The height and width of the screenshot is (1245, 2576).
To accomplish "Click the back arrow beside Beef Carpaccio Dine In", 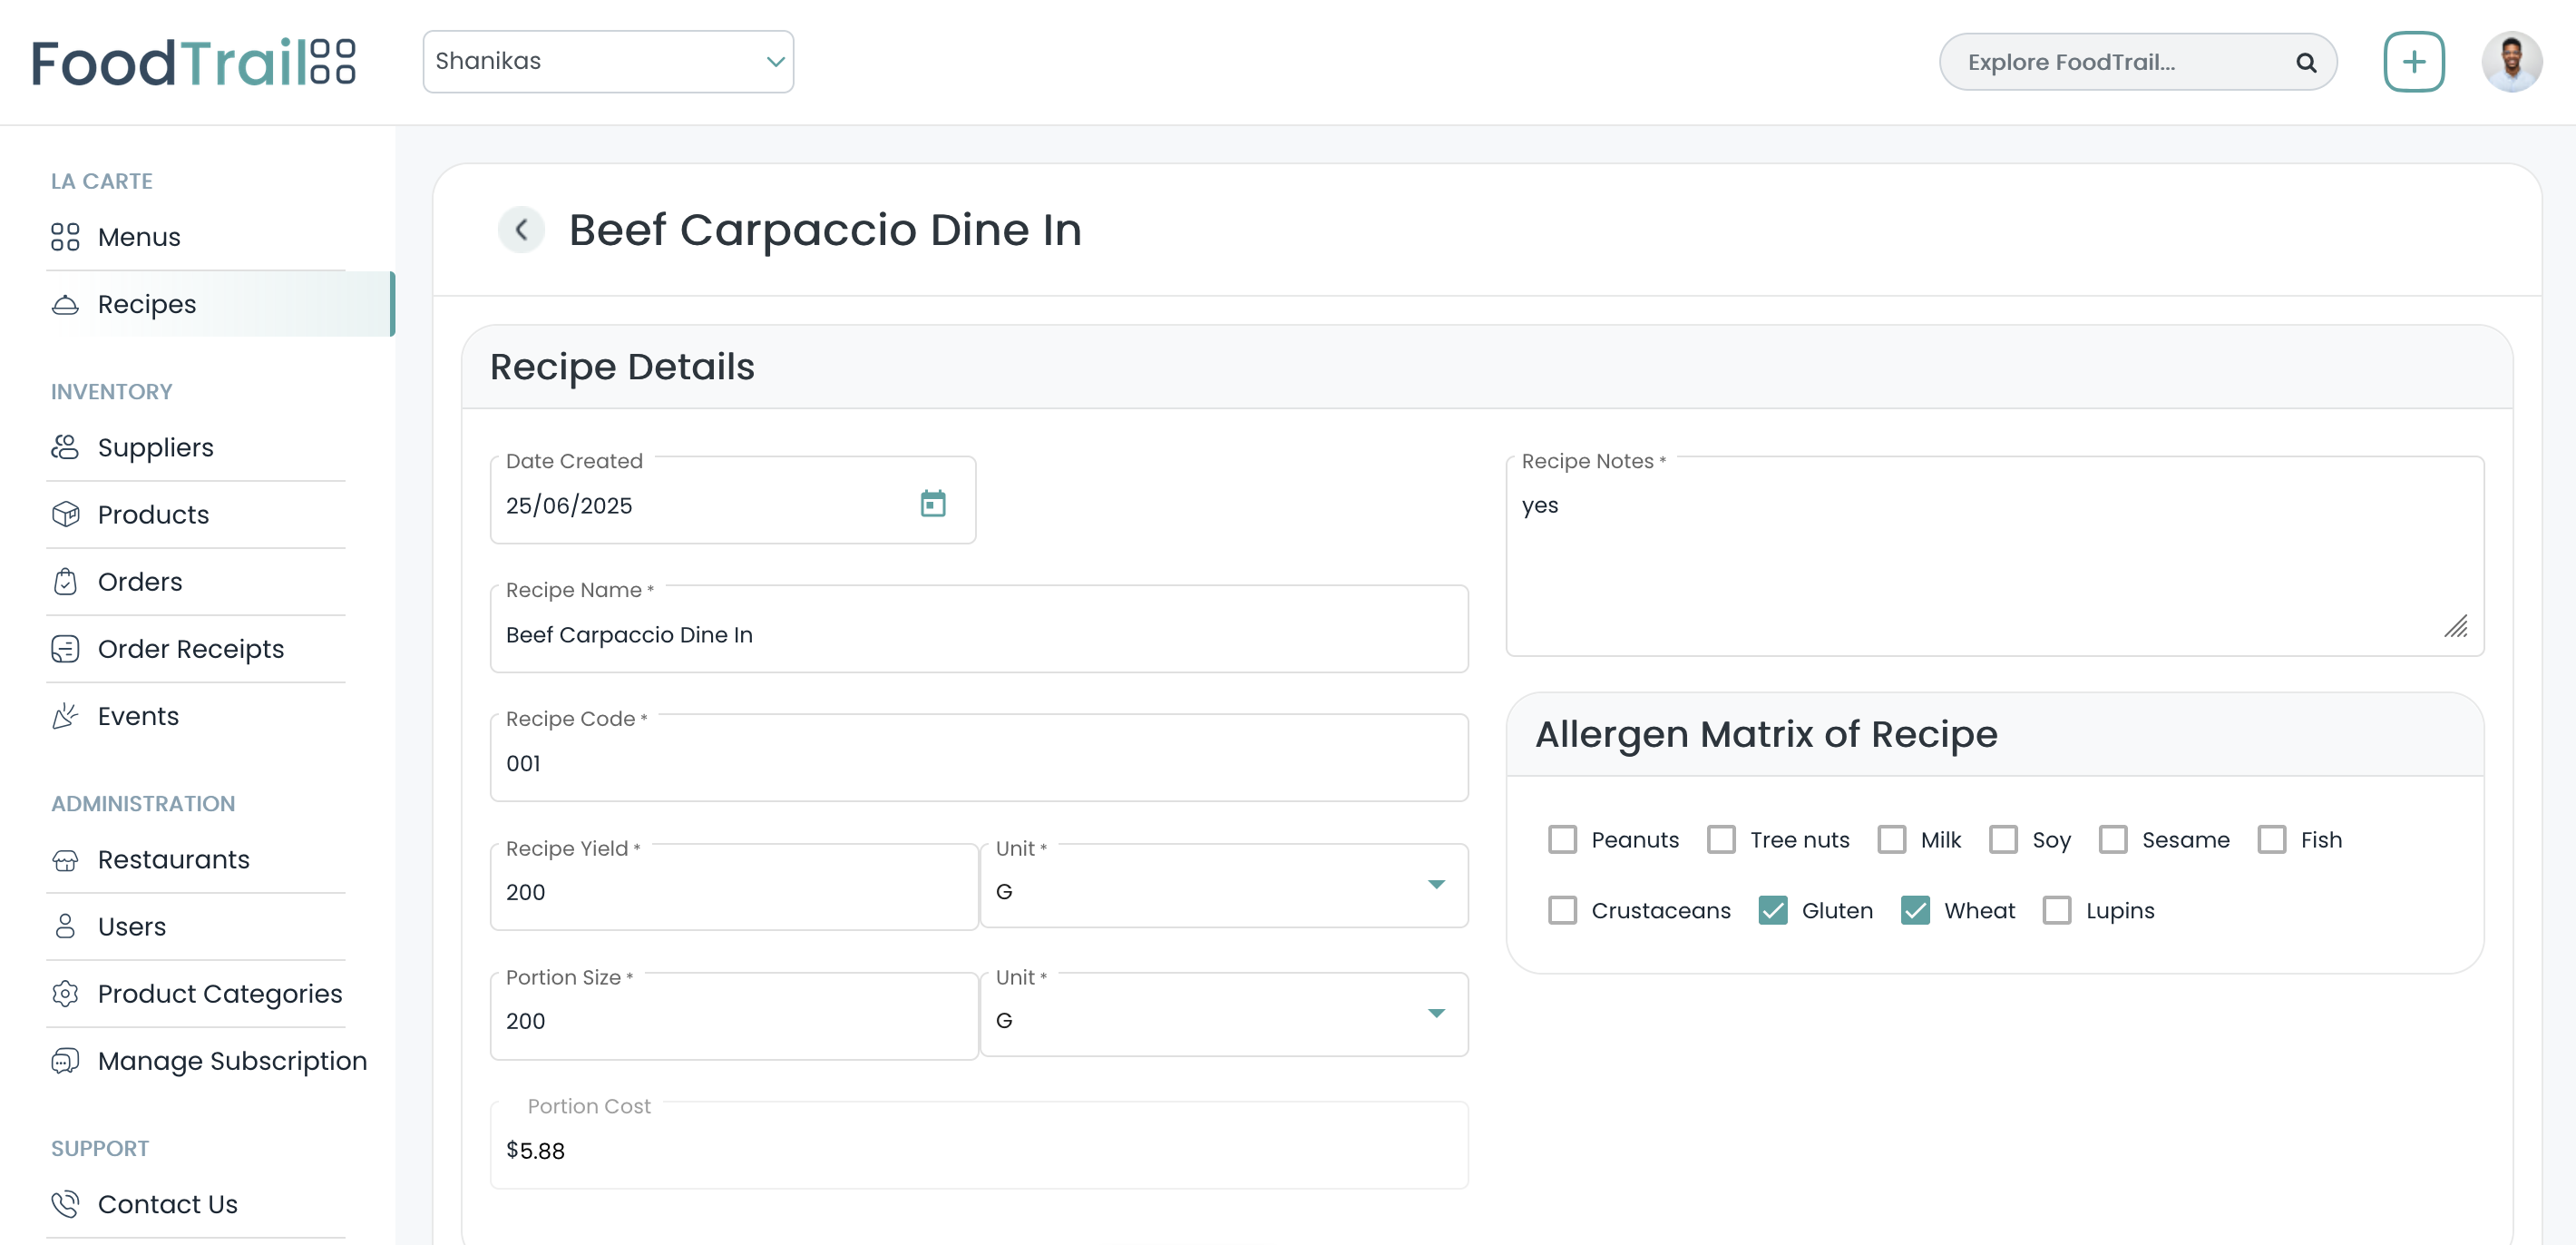I will click(x=521, y=230).
